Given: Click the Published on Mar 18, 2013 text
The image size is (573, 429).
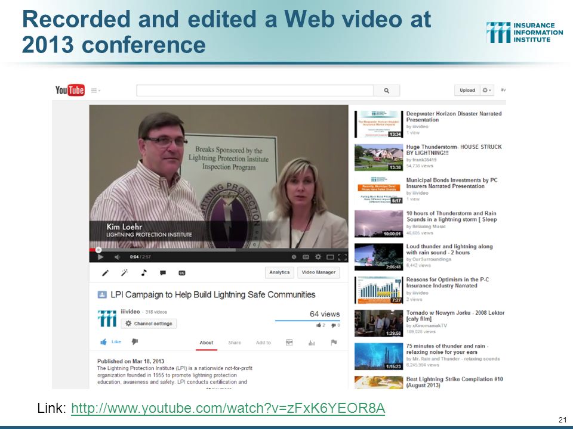Looking at the screenshot, I should [x=131, y=361].
